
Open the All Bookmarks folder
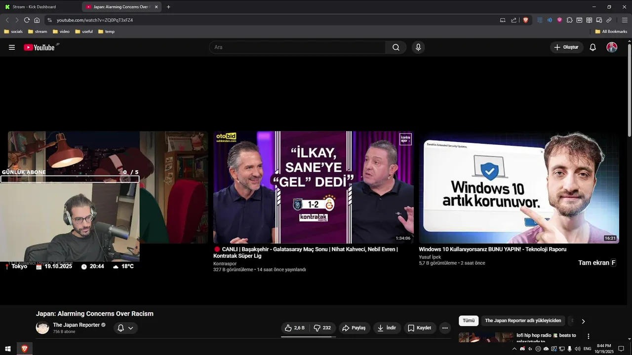point(611,32)
